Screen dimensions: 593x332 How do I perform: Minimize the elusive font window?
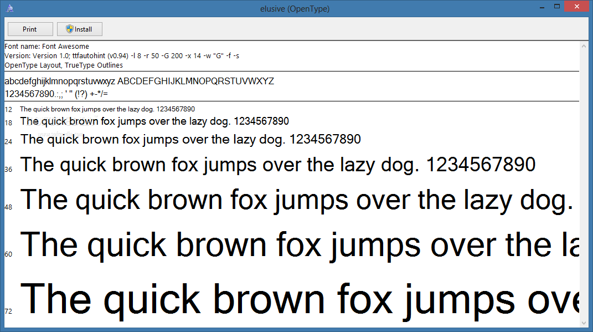542,7
